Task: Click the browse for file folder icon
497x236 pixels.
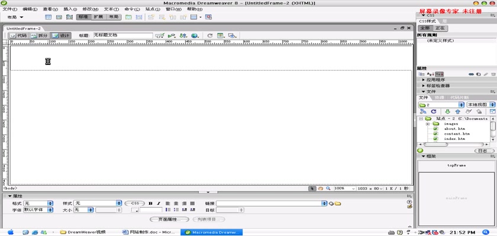Action: [338, 204]
